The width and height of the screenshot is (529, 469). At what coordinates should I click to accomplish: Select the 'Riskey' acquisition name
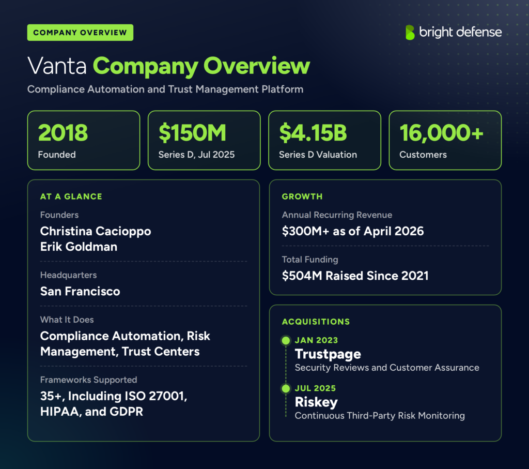coord(316,402)
